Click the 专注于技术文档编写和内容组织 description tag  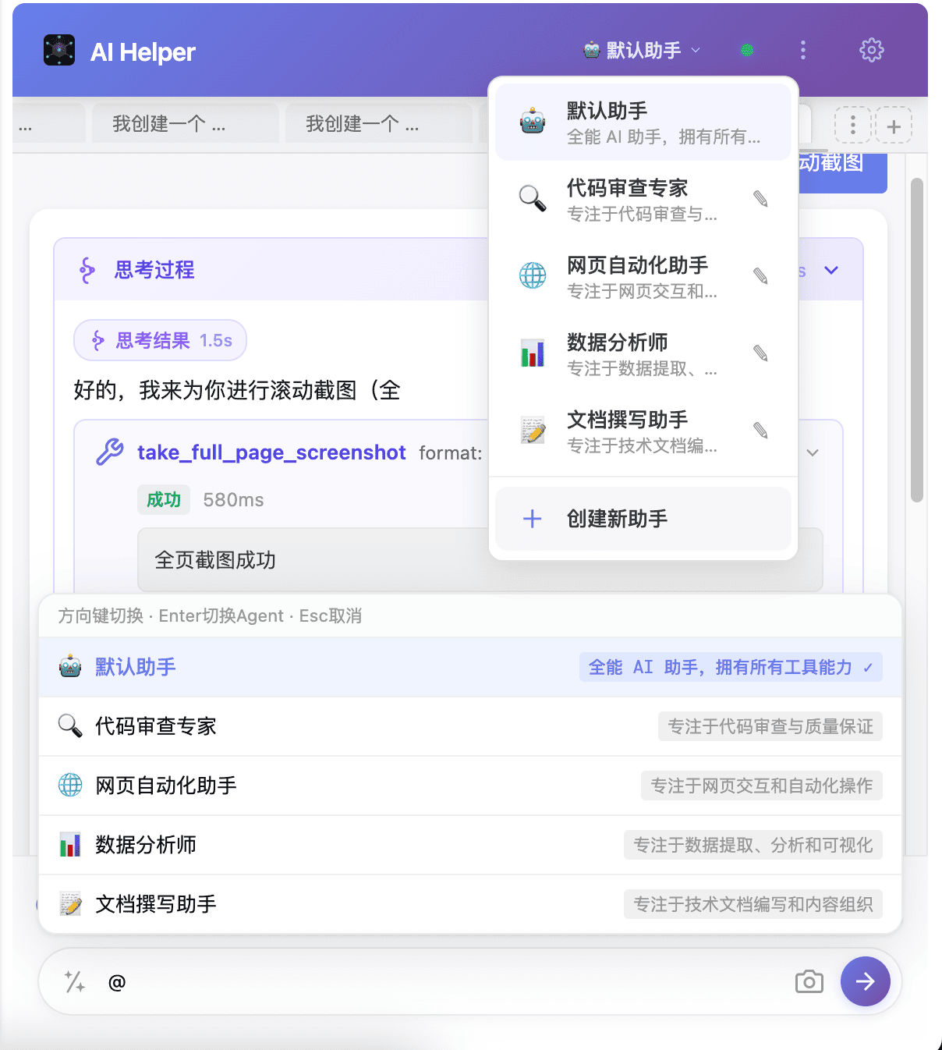[x=753, y=905]
